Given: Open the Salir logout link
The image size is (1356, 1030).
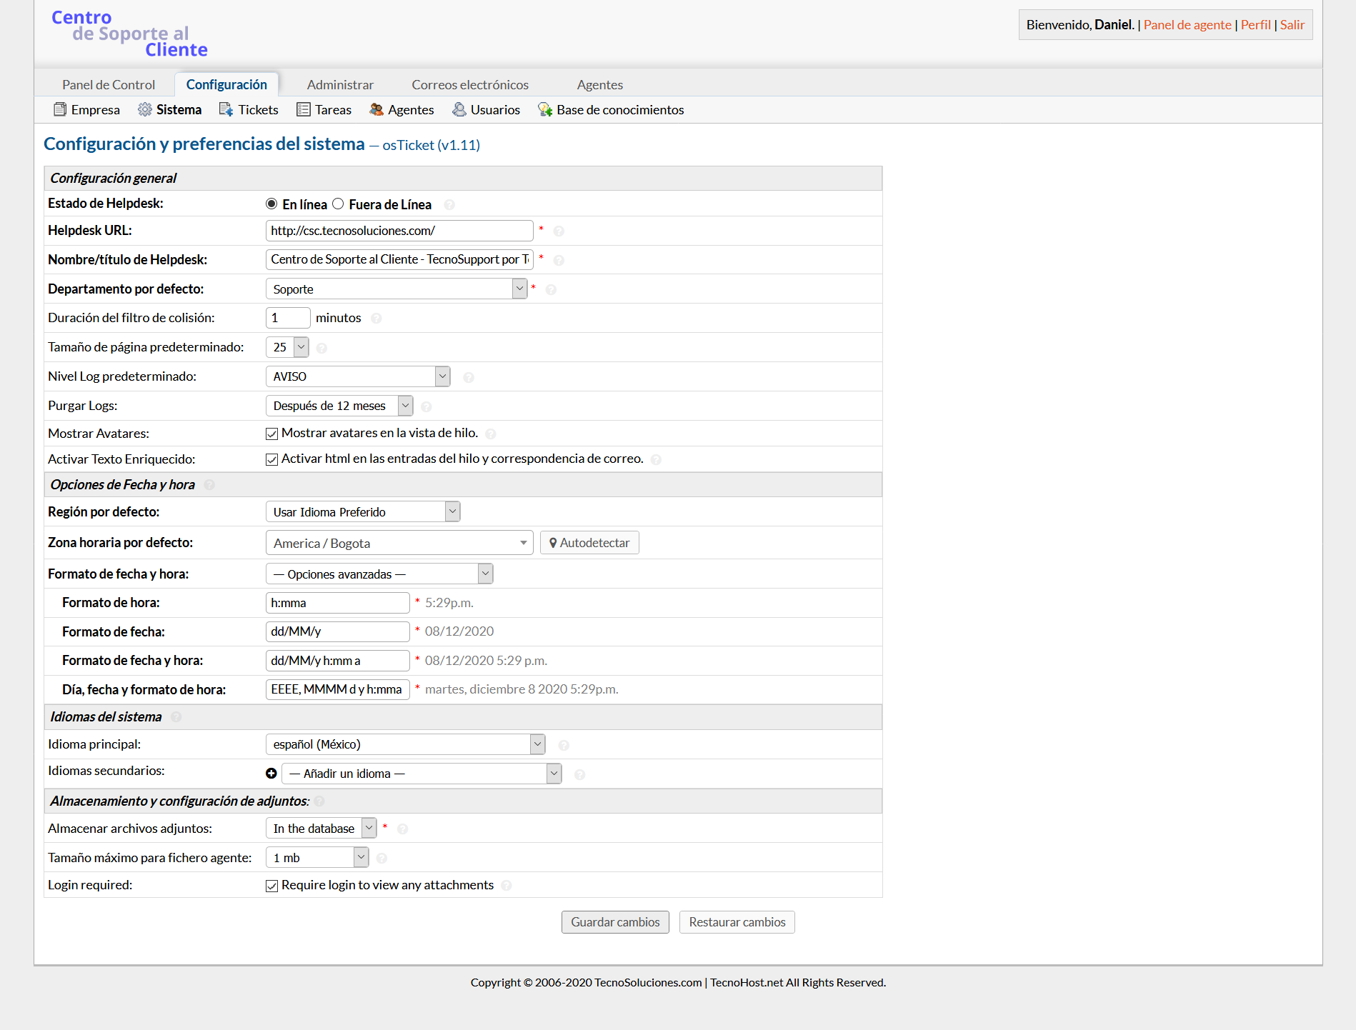Looking at the screenshot, I should point(1292,24).
